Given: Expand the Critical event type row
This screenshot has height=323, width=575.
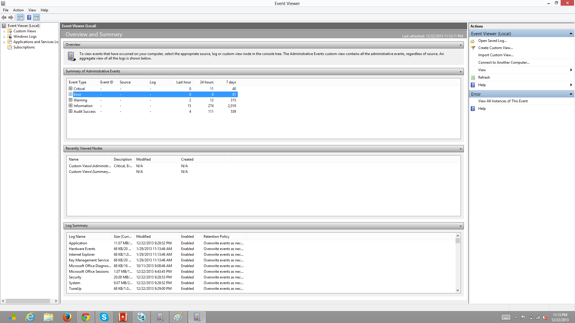Looking at the screenshot, I should coord(70,89).
